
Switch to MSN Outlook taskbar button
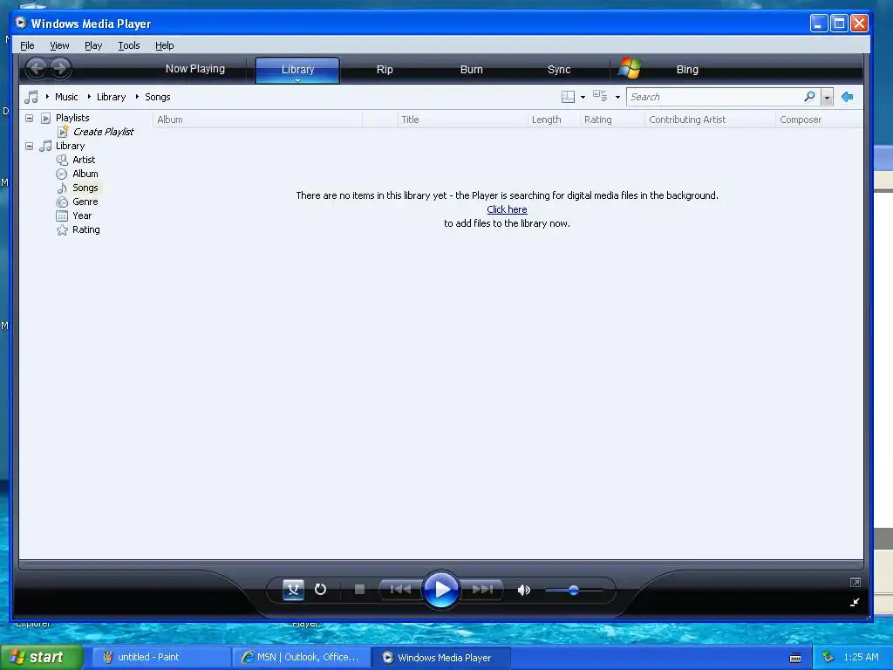[301, 658]
